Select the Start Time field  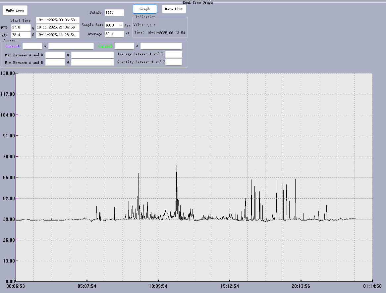point(58,20)
